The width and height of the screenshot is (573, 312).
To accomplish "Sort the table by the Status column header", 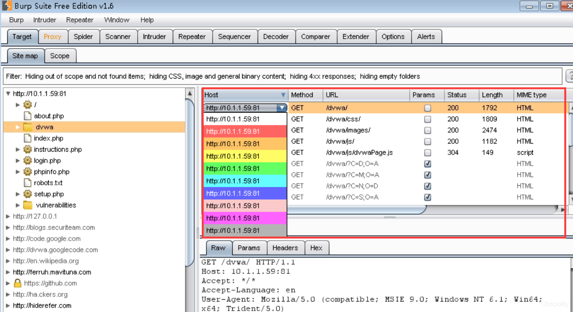I will [462, 95].
